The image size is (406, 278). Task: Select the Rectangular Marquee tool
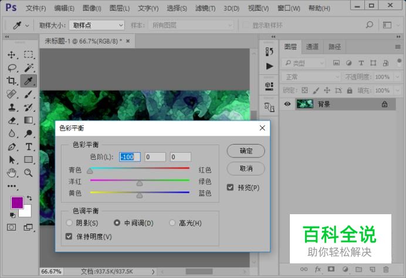click(29, 55)
